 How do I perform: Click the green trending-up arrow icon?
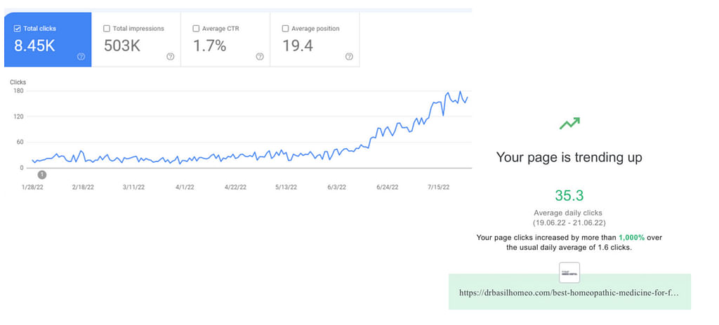(569, 124)
